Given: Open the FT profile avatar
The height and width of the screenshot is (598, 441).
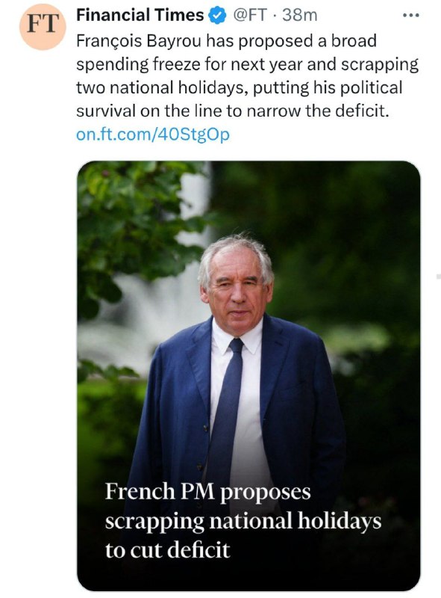Looking at the screenshot, I should (43, 26).
